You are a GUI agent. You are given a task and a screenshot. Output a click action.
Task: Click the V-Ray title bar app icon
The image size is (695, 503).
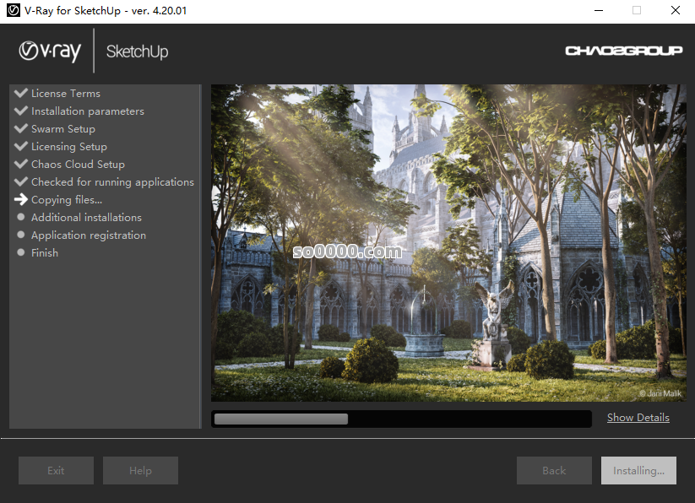click(x=13, y=11)
